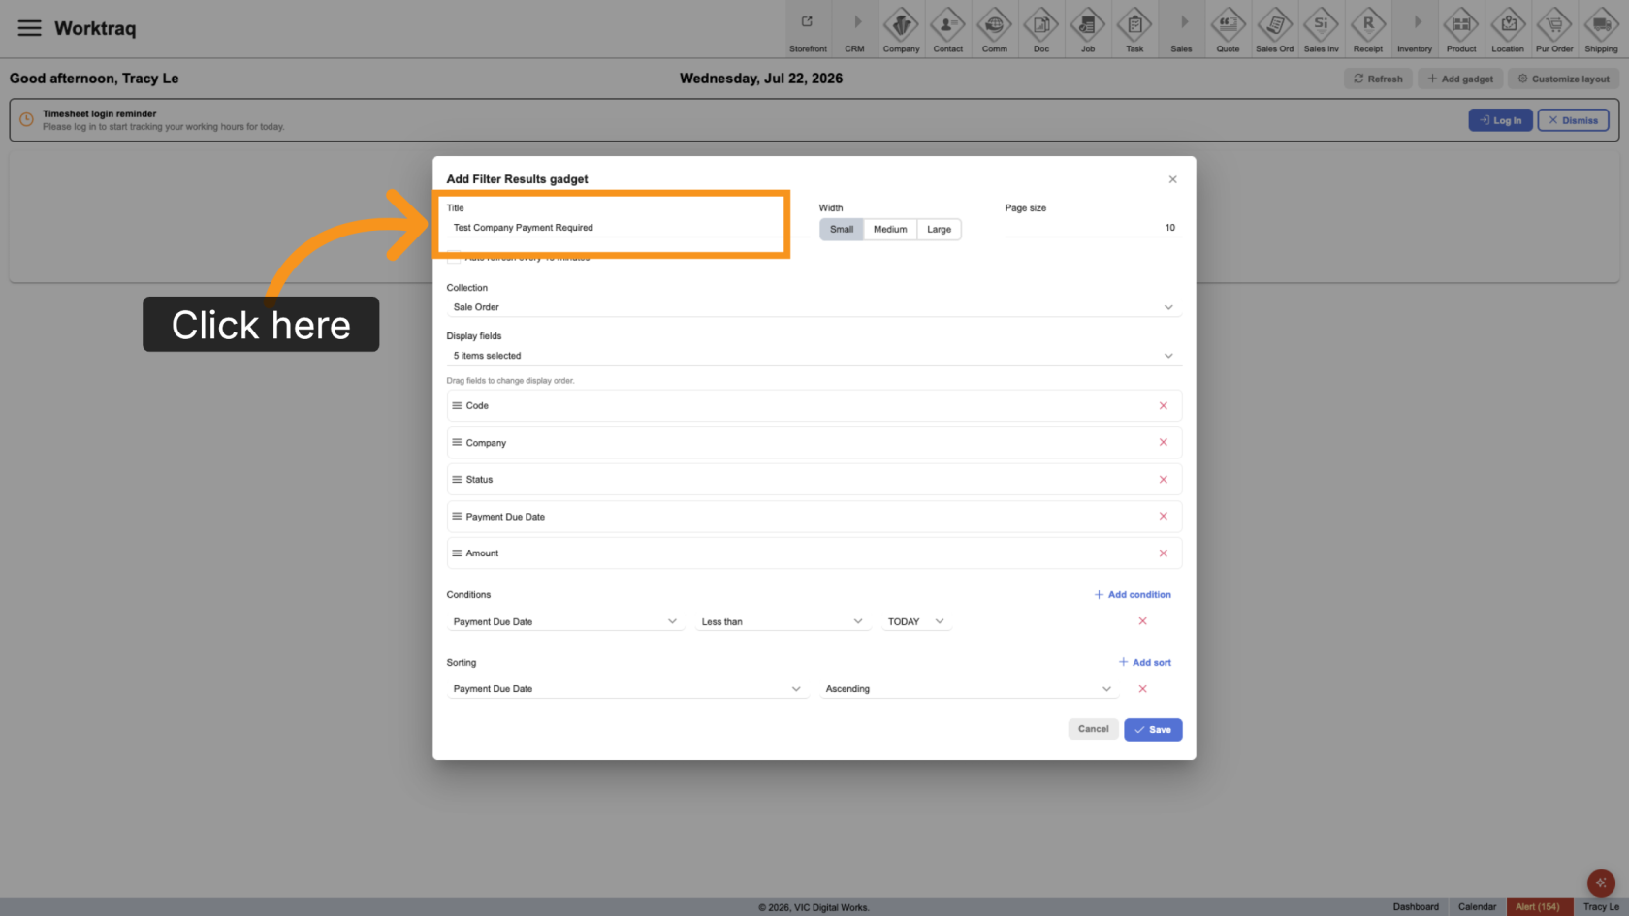The height and width of the screenshot is (916, 1629).
Task: Click the Worktraq logo text
Action: 95,28
